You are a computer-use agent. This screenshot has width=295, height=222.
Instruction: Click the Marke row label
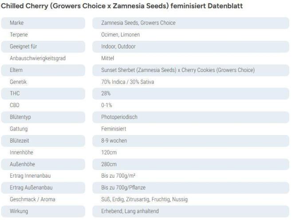17,23
